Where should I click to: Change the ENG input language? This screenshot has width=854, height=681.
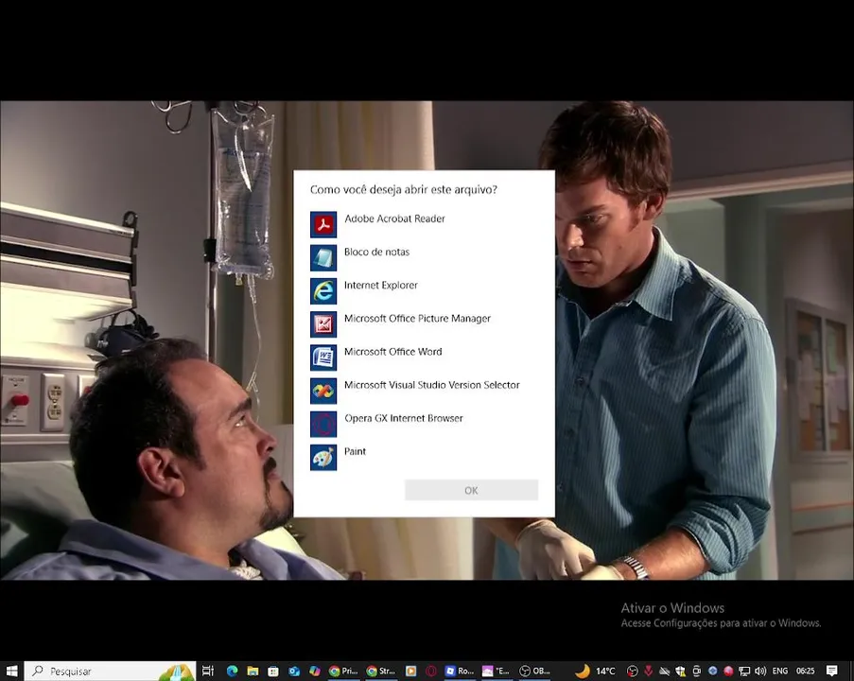780,671
